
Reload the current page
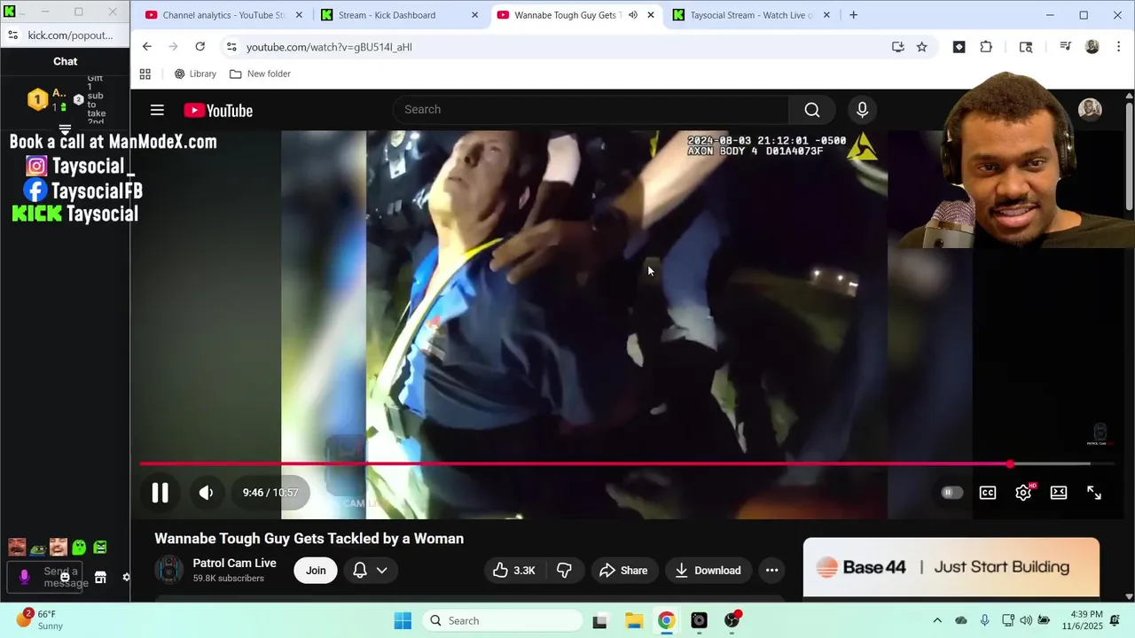pyautogui.click(x=200, y=47)
